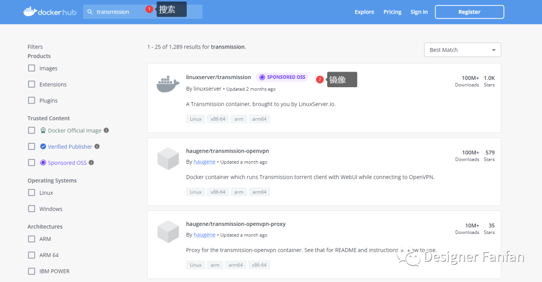Click the Trusted Content section heading
The width and height of the screenshot is (542, 282).
pyautogui.click(x=49, y=118)
